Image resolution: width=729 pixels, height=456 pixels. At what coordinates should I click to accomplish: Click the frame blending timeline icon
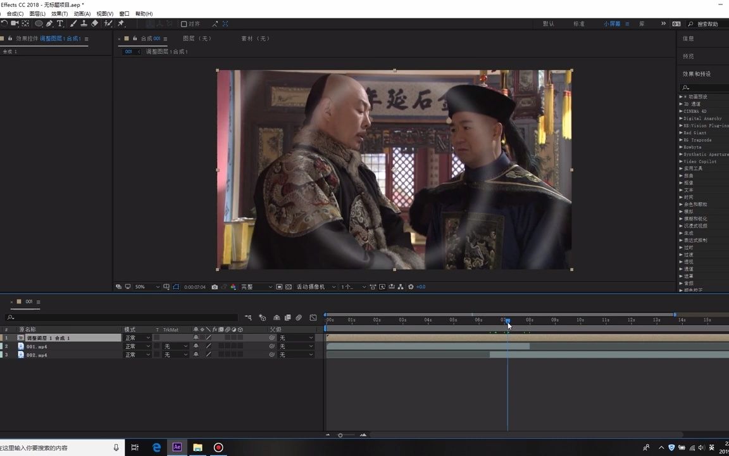[287, 318]
